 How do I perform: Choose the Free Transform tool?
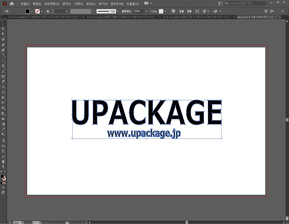coord(3,103)
